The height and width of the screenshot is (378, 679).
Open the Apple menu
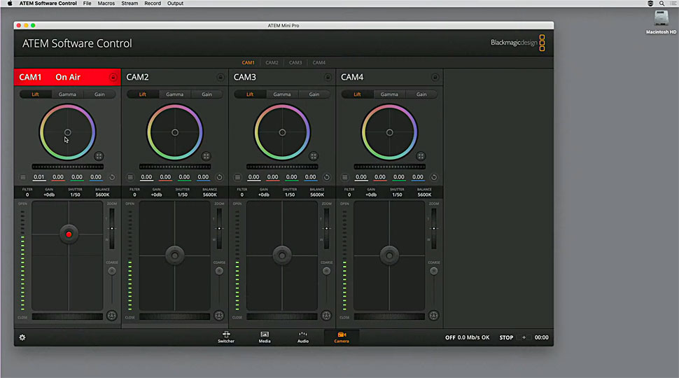[10, 3]
